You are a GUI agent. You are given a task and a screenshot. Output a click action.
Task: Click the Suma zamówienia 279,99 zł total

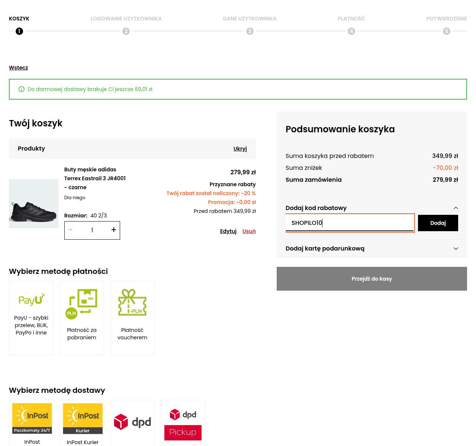tap(446, 180)
